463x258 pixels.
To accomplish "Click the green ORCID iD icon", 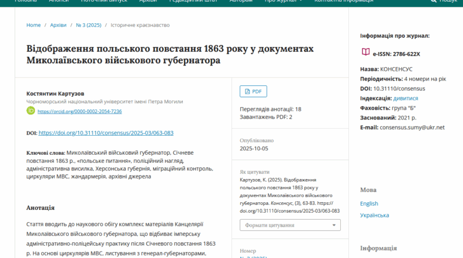I will tap(31, 110).
